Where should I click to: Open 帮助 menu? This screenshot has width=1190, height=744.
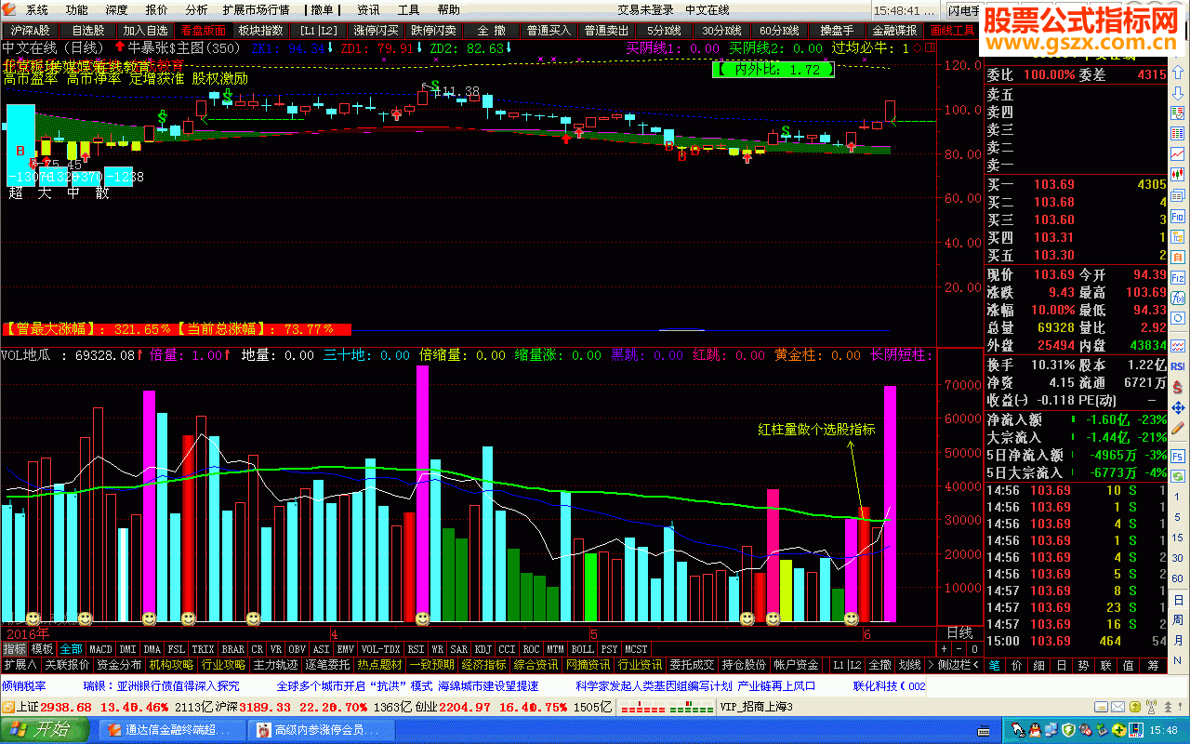pos(448,9)
